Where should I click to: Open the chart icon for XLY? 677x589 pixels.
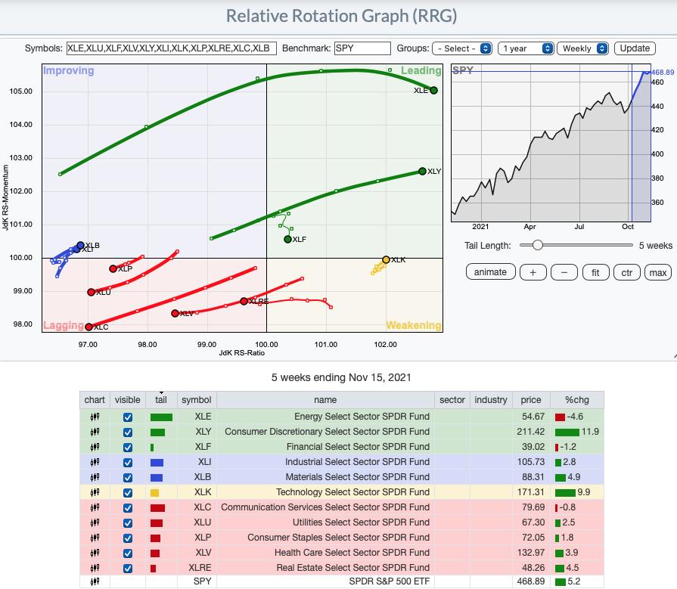[x=95, y=432]
